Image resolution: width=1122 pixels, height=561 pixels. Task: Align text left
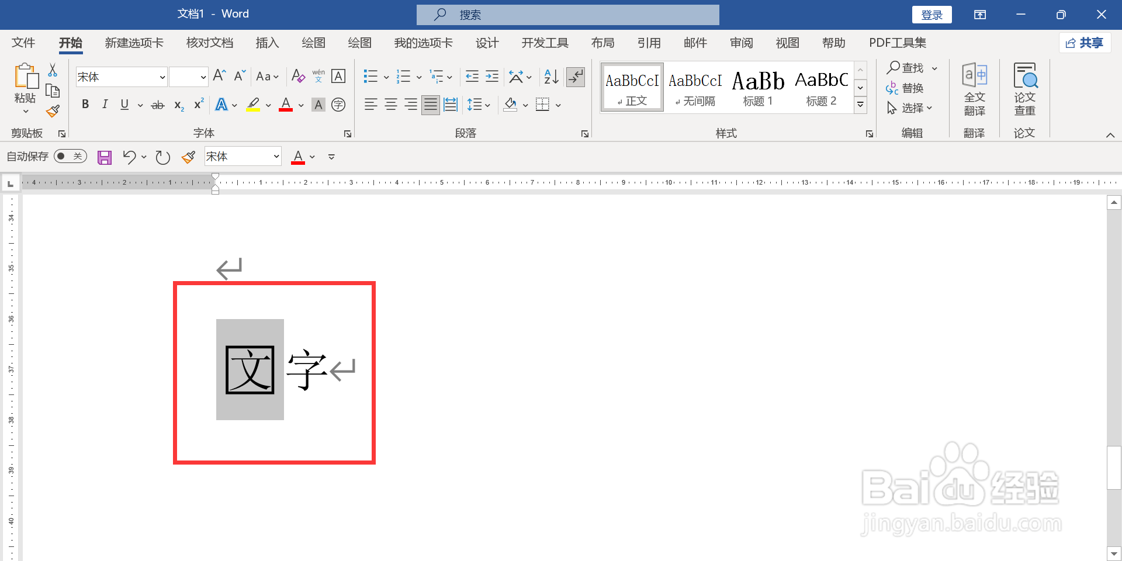(x=370, y=105)
